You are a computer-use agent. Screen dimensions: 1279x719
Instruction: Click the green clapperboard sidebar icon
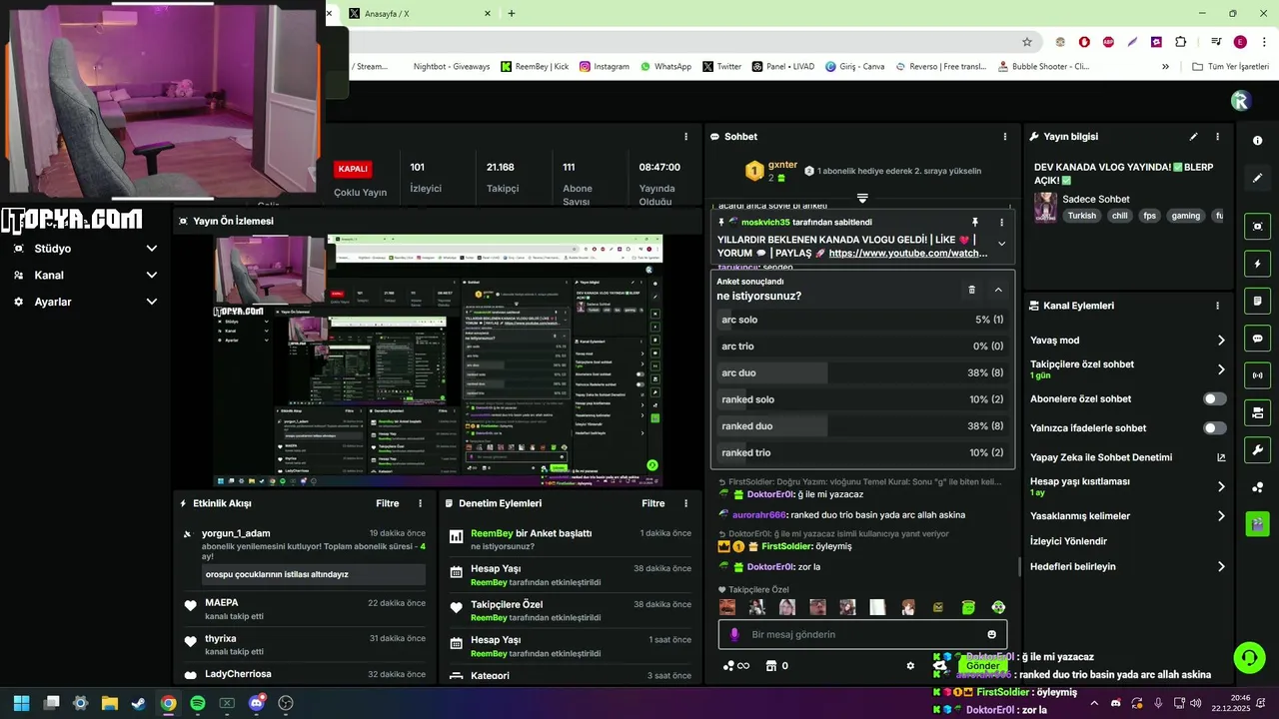tap(1257, 523)
